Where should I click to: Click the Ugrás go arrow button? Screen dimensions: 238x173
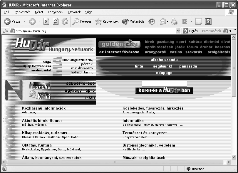[x=190, y=31]
